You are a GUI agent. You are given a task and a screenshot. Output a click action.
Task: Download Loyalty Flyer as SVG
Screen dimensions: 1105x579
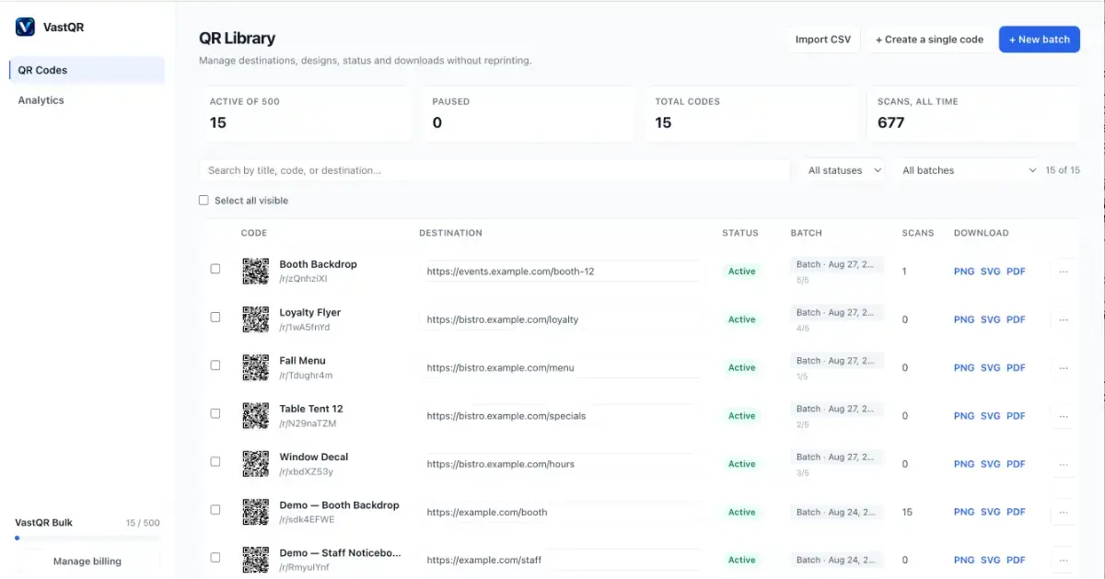coord(990,319)
